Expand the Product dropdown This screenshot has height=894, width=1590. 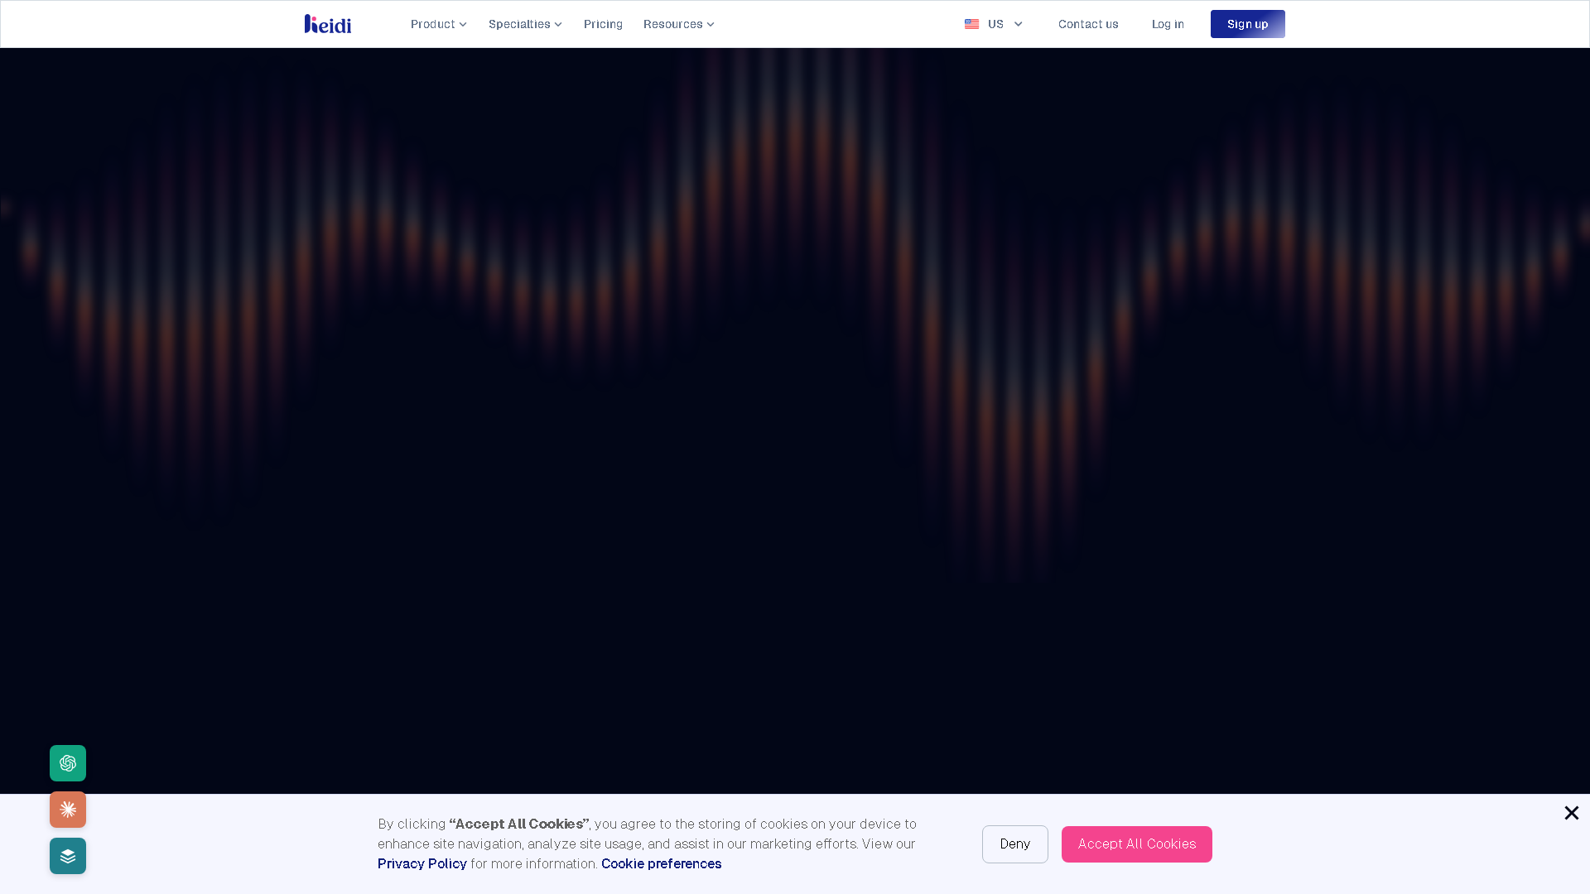438,24
